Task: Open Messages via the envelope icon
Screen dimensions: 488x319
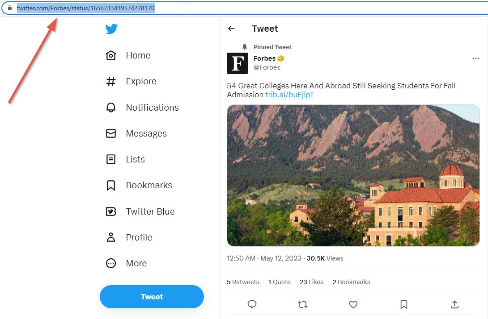Action: (x=110, y=133)
